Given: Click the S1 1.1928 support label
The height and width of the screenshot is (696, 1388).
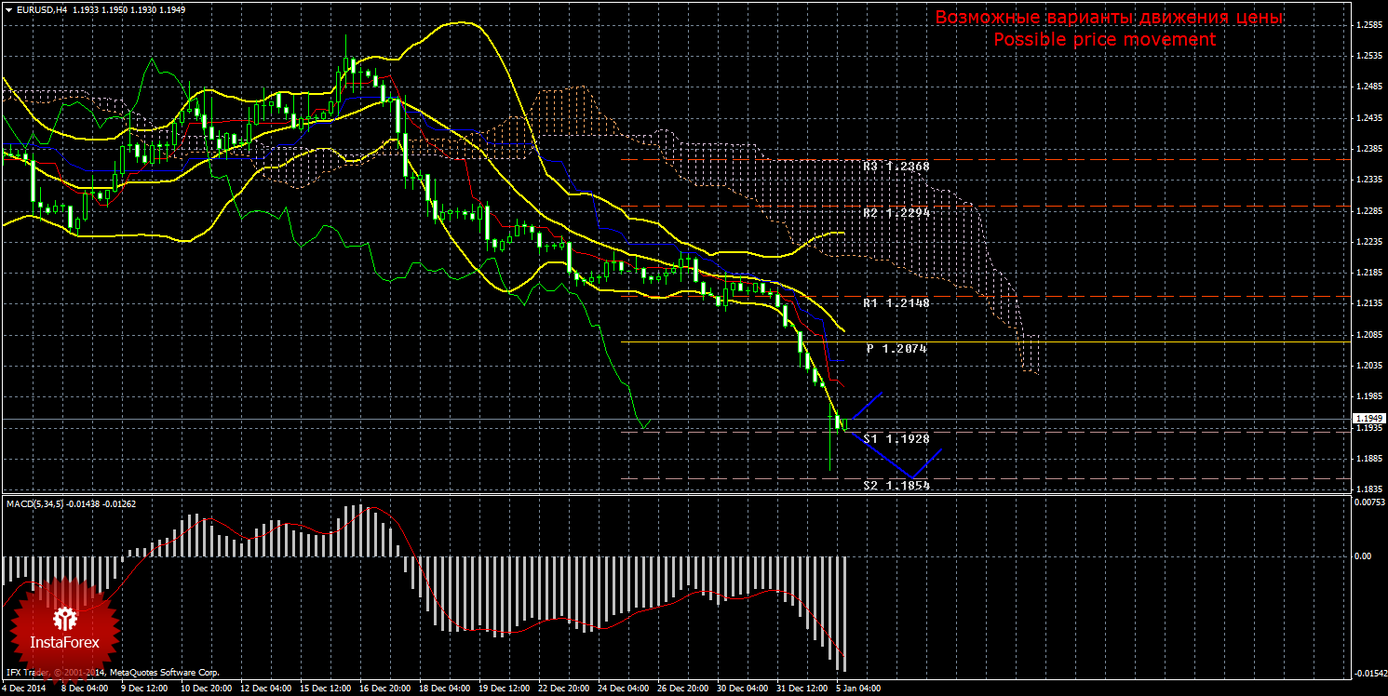Looking at the screenshot, I should 896,437.
